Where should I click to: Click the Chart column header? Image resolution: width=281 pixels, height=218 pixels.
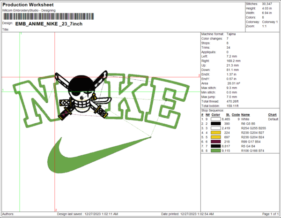(272, 115)
